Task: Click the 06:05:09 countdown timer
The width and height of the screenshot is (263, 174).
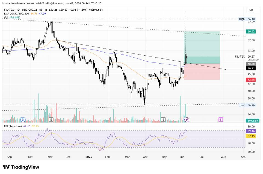Action: click(253, 60)
